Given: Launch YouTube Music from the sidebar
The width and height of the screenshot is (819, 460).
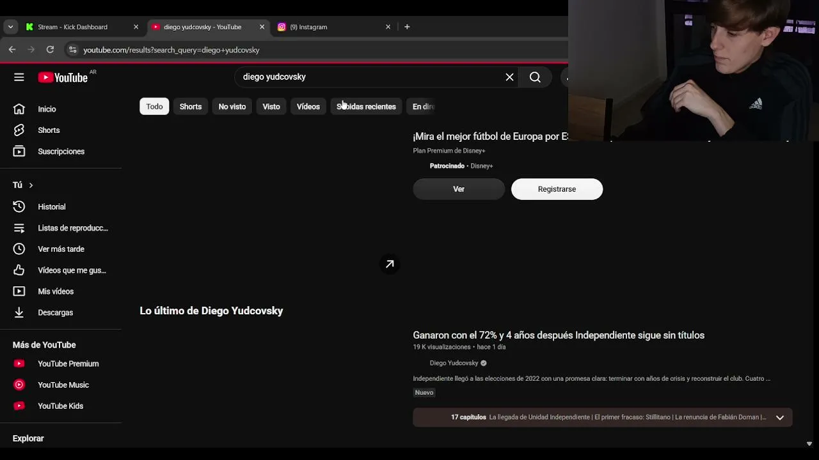Looking at the screenshot, I should [61, 385].
